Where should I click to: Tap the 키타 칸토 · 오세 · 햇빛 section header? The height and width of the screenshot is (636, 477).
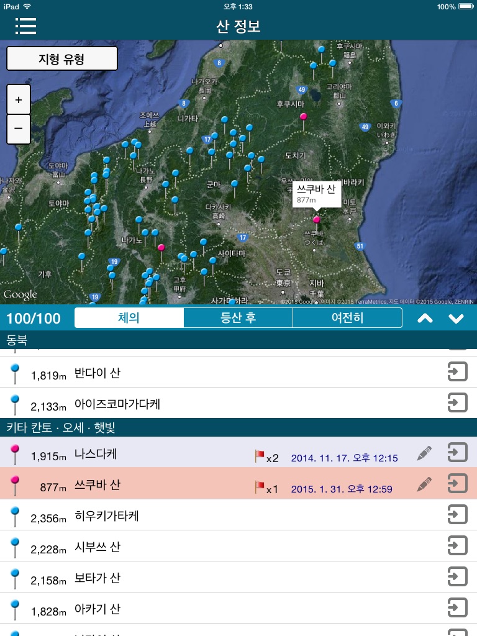point(238,427)
